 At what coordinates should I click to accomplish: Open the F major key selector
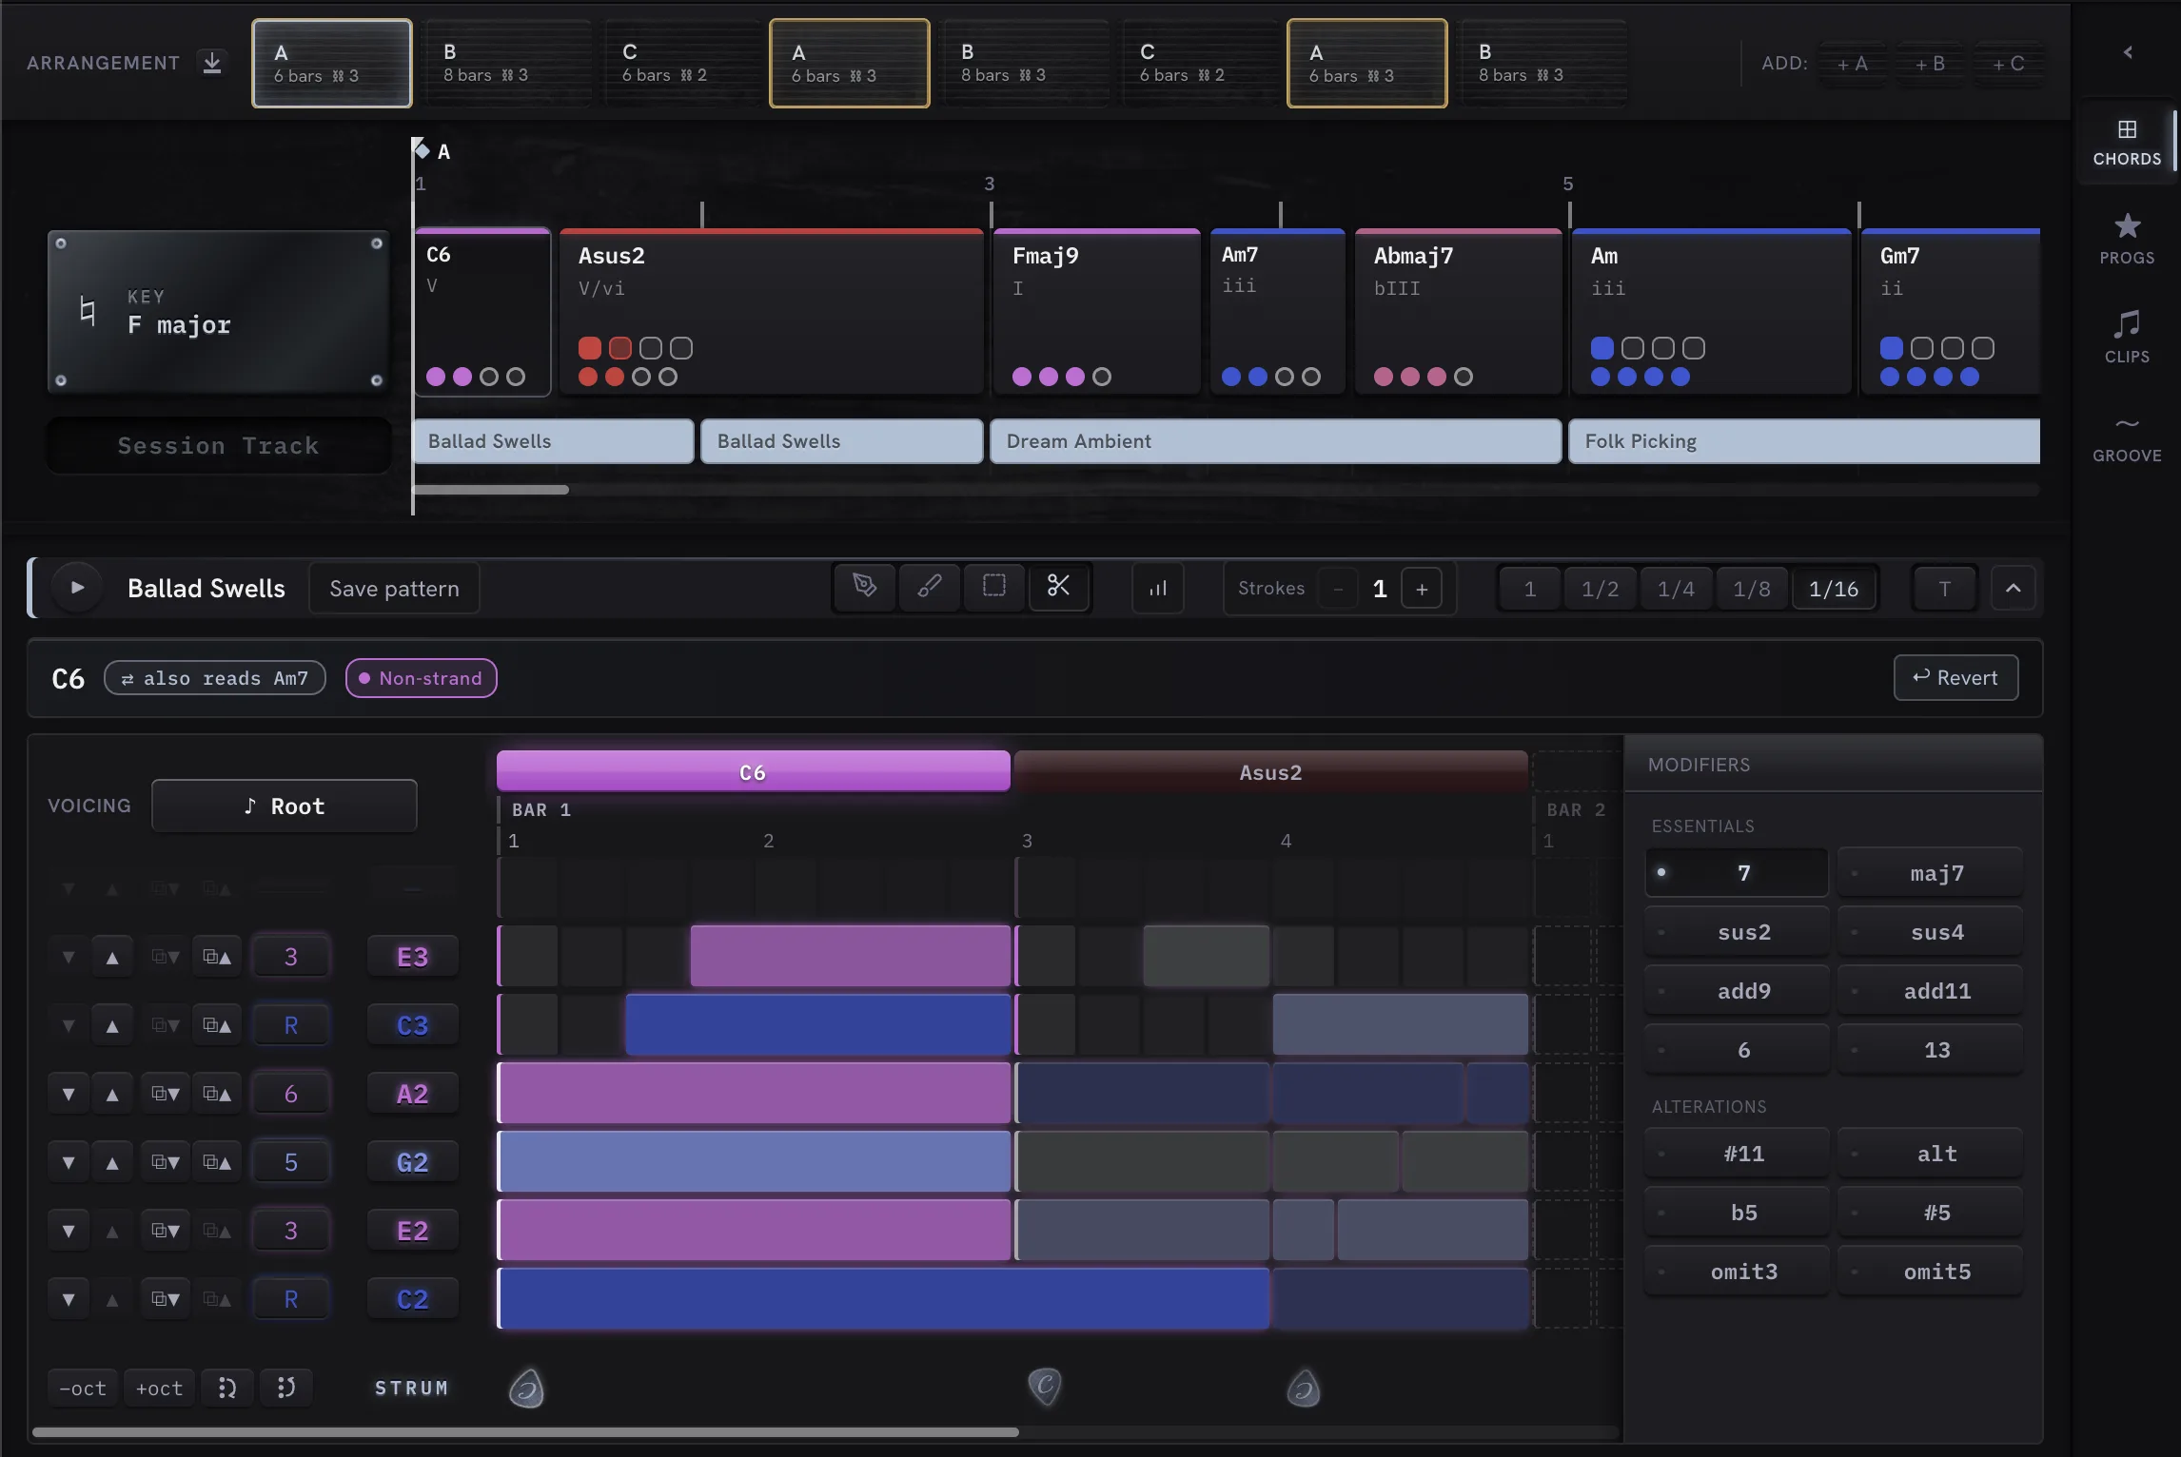(x=219, y=311)
